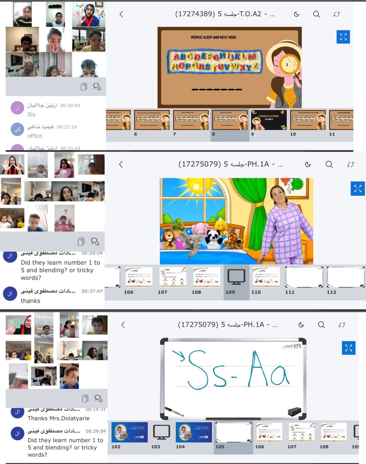Select the whiteboard thumbnail numbered 105
This screenshot has height=464, width=366.
click(x=233, y=432)
